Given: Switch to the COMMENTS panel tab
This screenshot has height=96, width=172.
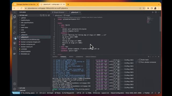Looking at the screenshot, I should 79,57.
